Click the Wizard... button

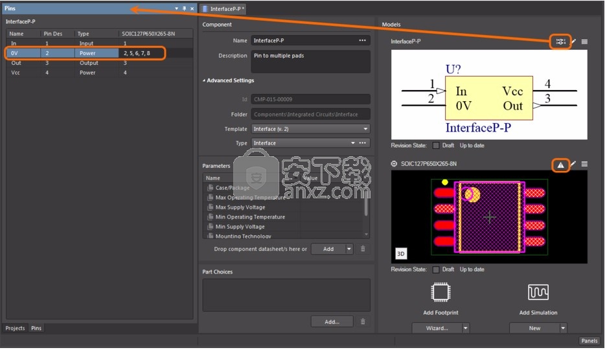pos(437,328)
